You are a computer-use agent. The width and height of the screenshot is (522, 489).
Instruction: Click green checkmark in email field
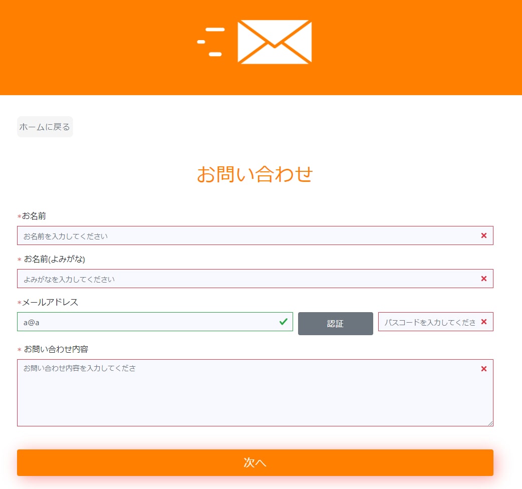coord(284,322)
